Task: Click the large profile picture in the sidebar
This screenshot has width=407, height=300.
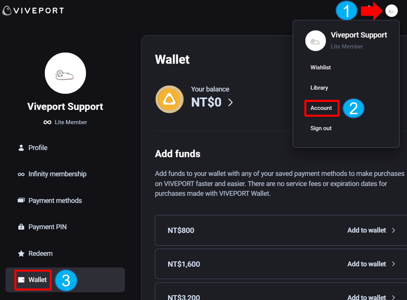Action: (x=65, y=73)
